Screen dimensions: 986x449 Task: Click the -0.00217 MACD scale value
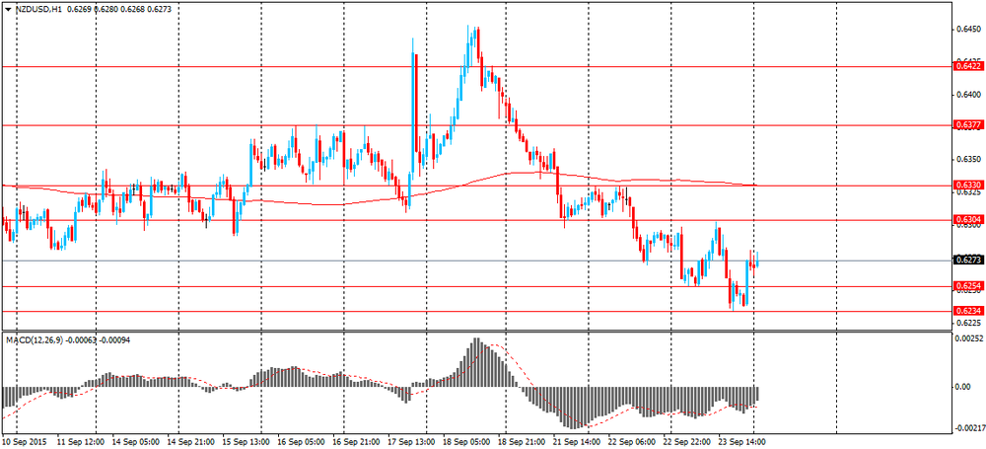coord(967,427)
